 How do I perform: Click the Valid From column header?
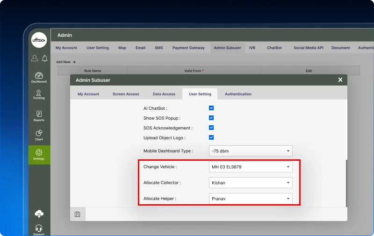(194, 71)
